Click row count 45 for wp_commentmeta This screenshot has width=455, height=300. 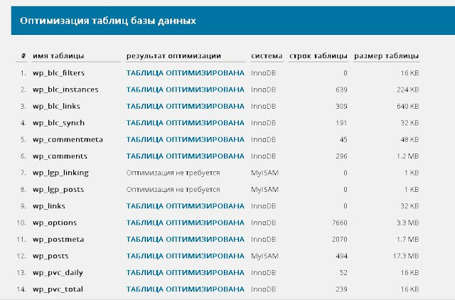pyautogui.click(x=343, y=139)
